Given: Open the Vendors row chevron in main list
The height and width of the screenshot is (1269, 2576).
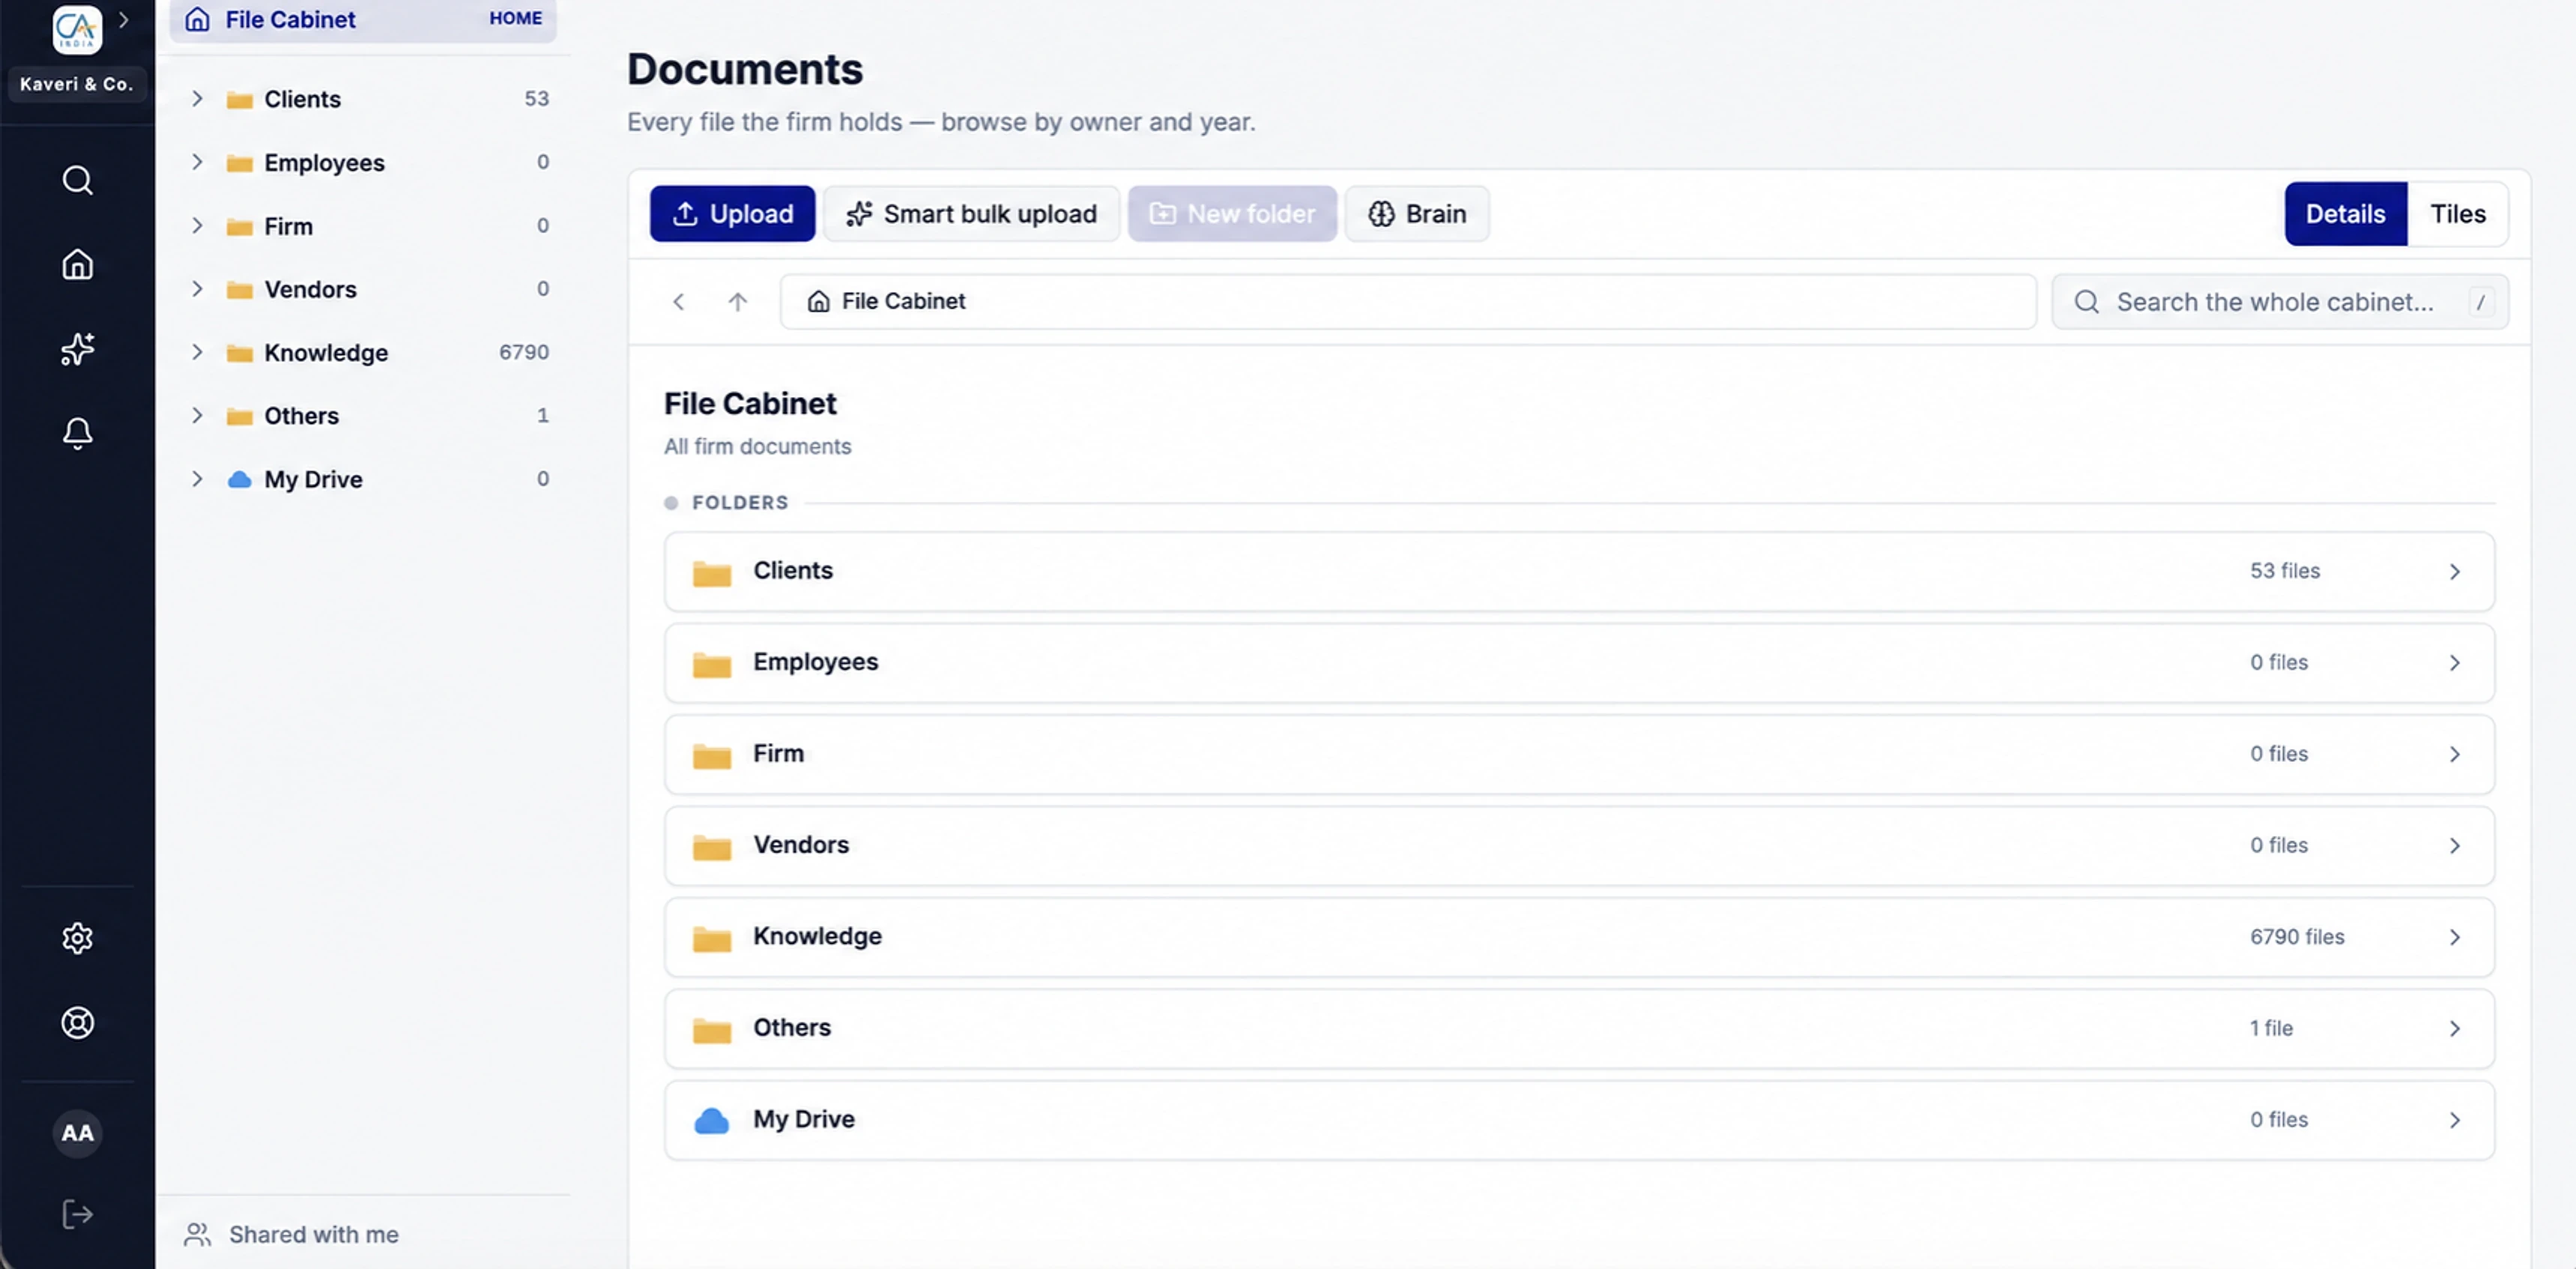Looking at the screenshot, I should 2455,846.
